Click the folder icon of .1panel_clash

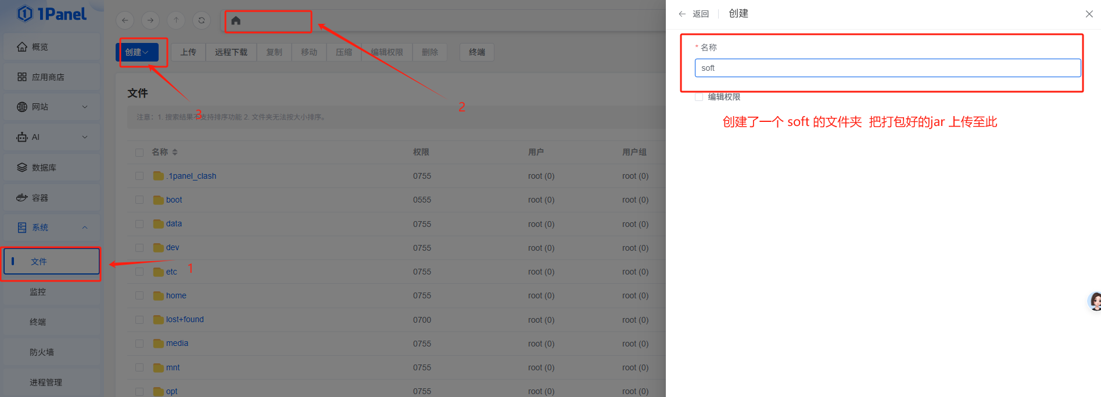pos(158,176)
